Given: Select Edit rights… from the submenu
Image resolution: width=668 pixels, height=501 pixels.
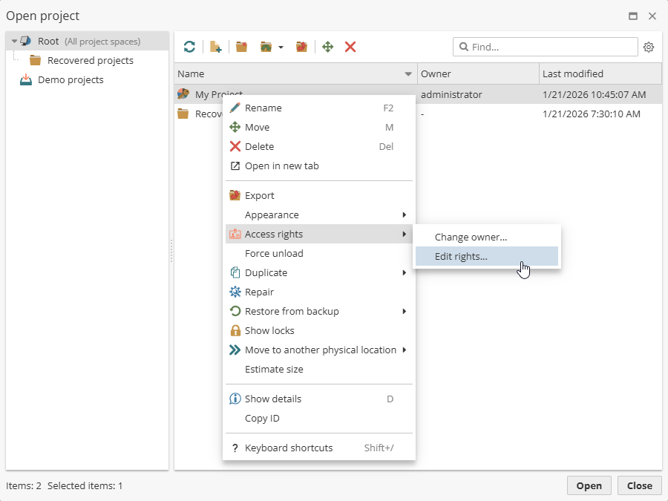Looking at the screenshot, I should tap(461, 256).
